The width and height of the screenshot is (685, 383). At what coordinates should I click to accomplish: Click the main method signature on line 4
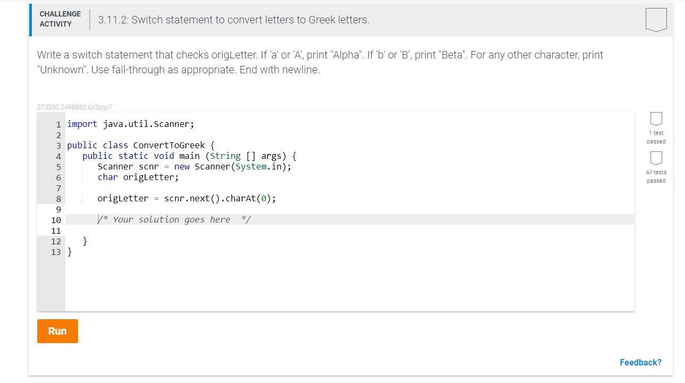189,156
